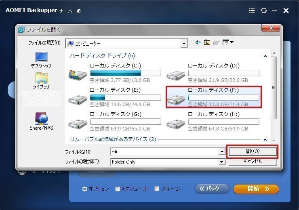Collapse the リムーバブル記憶域があるデバイス group
Viewport: 299px width, 210px height.
265,140
